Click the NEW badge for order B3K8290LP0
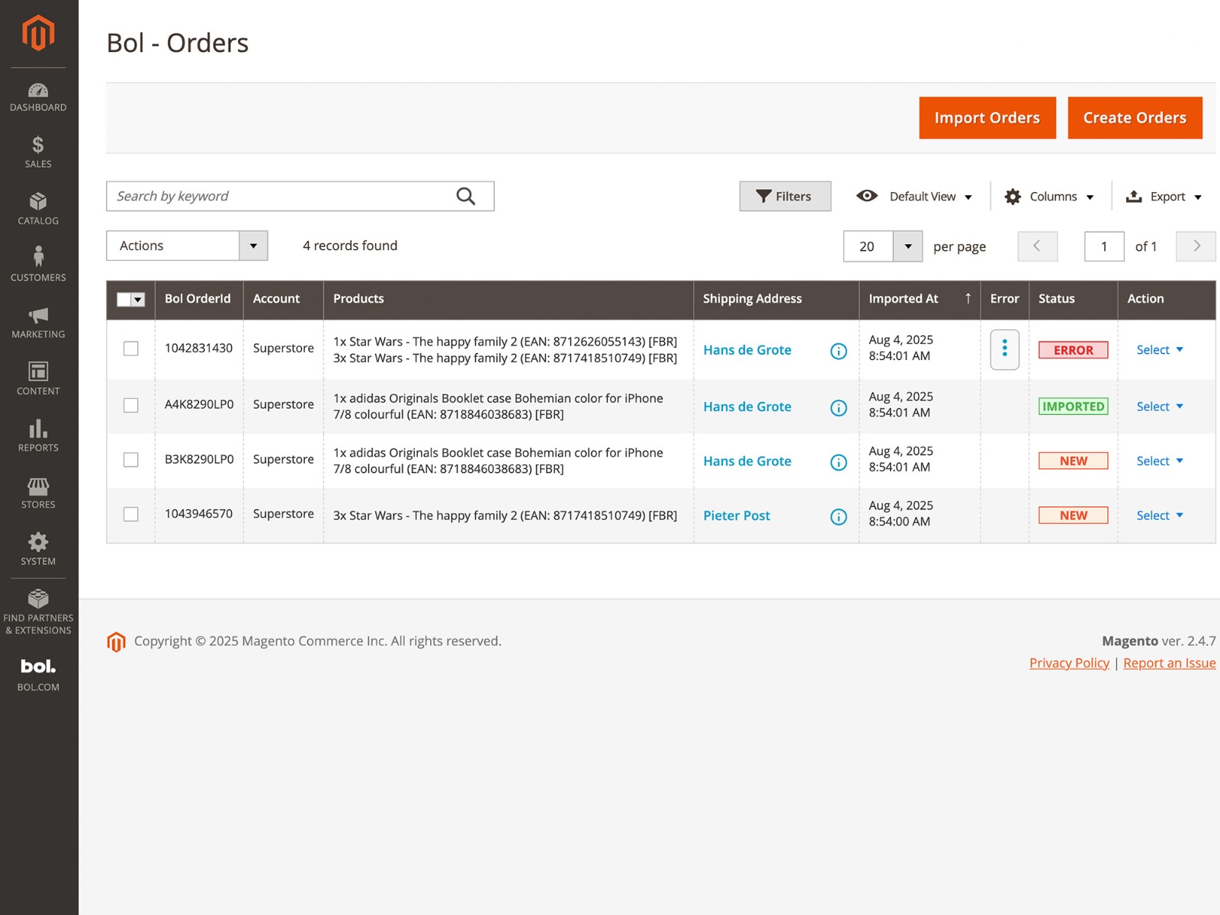Image resolution: width=1220 pixels, height=915 pixels. (1073, 461)
